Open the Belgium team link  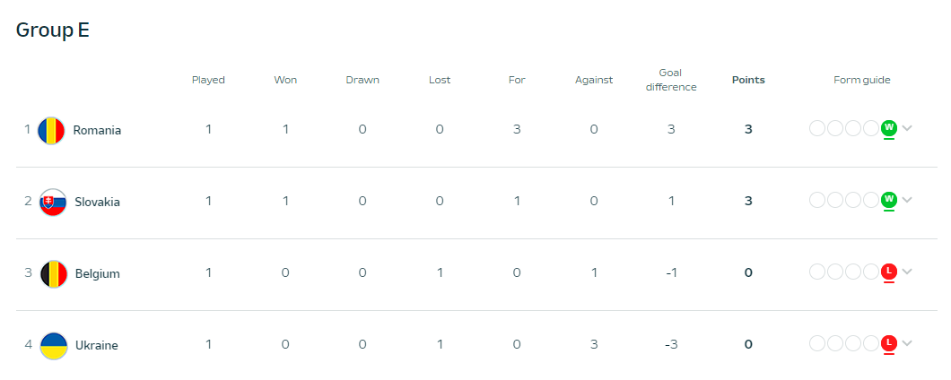(x=98, y=274)
